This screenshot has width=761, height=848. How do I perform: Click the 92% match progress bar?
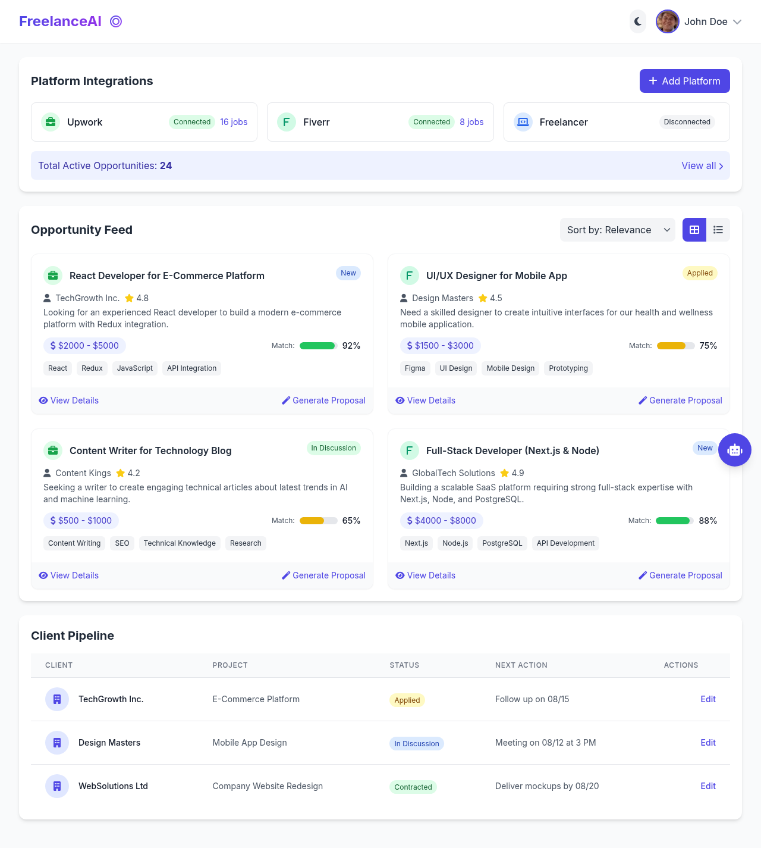(x=318, y=345)
